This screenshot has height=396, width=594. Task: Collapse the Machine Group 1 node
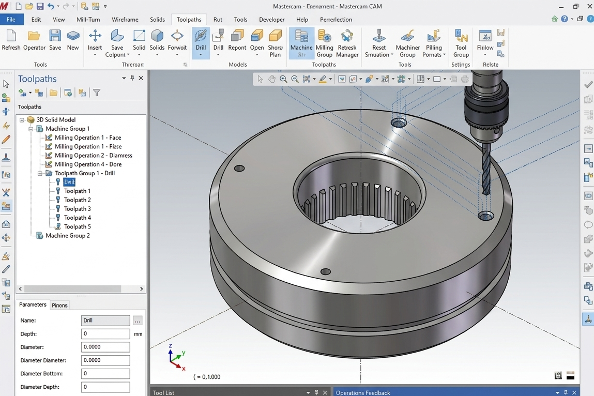[31, 129]
